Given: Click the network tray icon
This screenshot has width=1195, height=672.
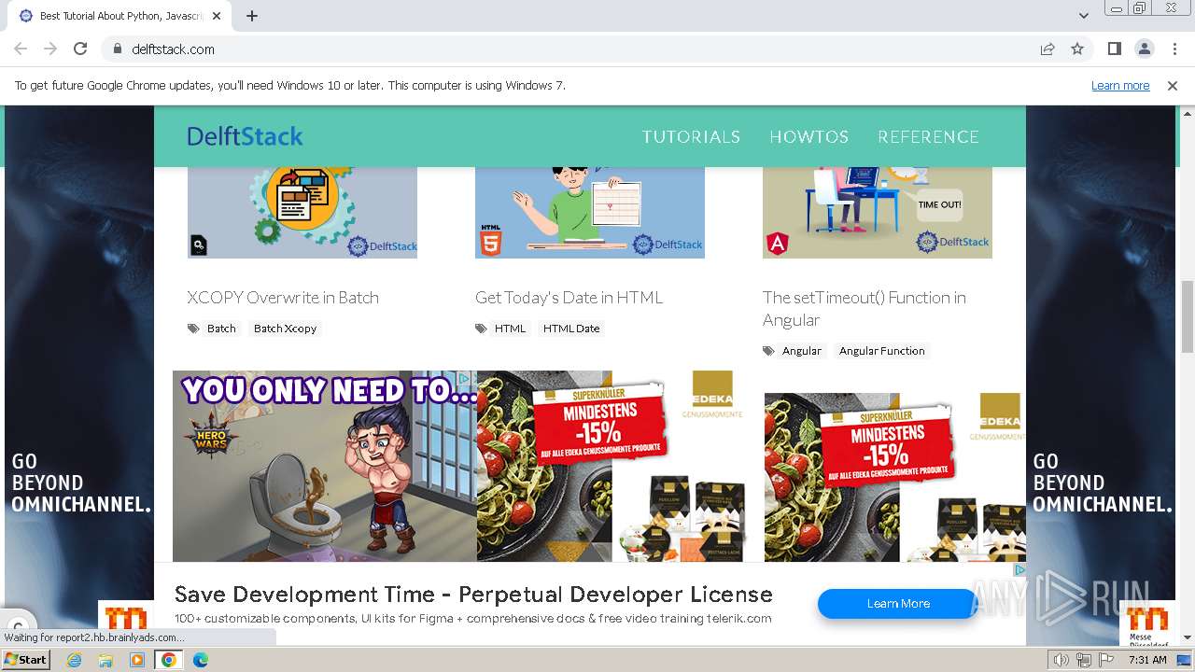Looking at the screenshot, I should (1084, 660).
